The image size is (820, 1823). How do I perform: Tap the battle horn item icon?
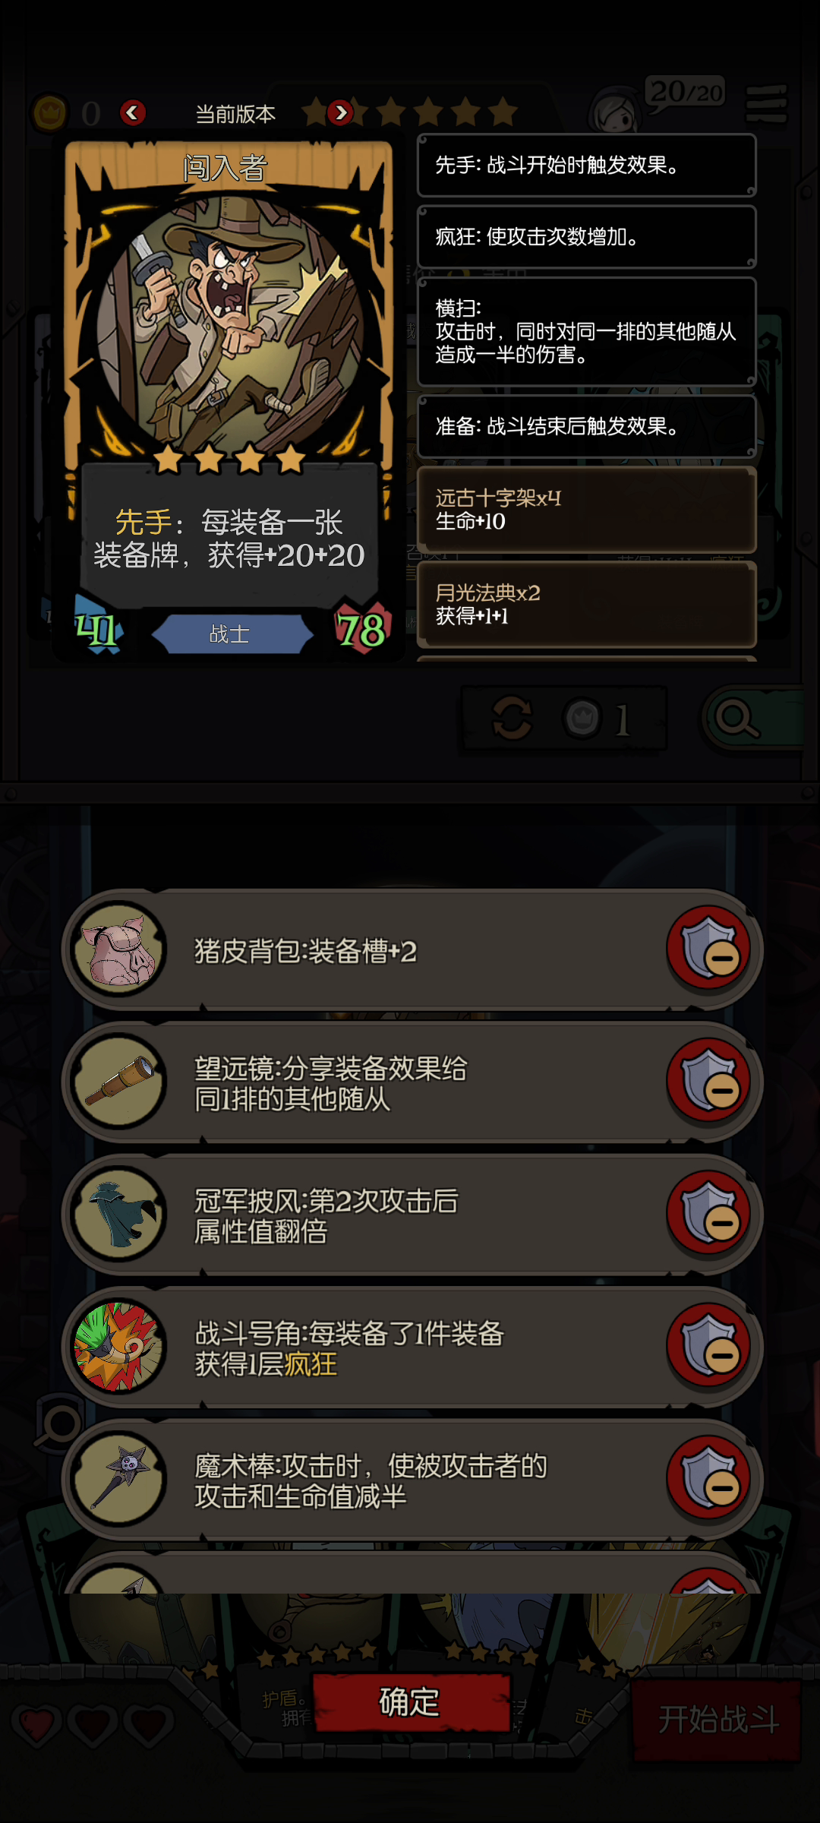[119, 1347]
